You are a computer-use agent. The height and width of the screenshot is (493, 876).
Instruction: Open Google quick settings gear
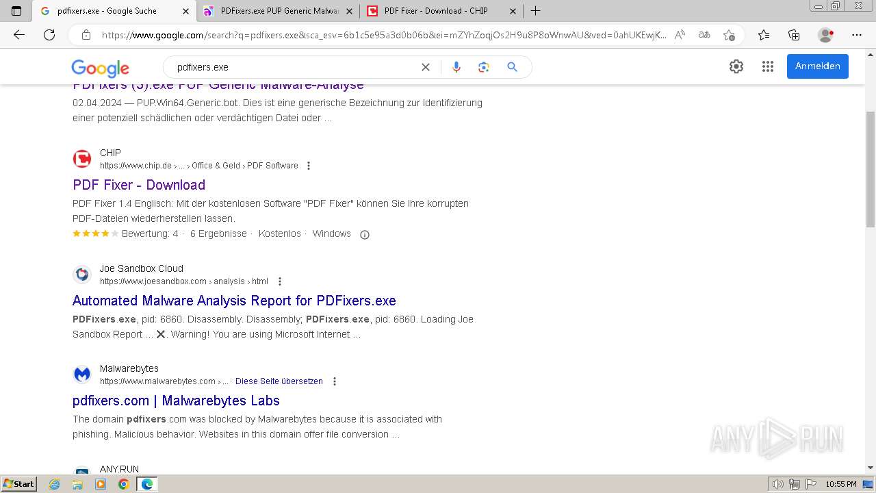tap(736, 66)
